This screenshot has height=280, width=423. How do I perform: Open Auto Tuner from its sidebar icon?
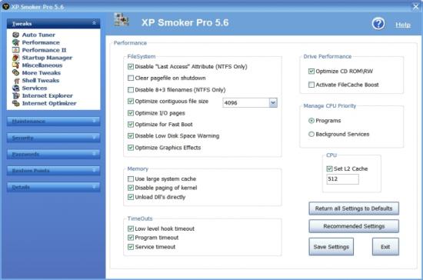point(16,35)
